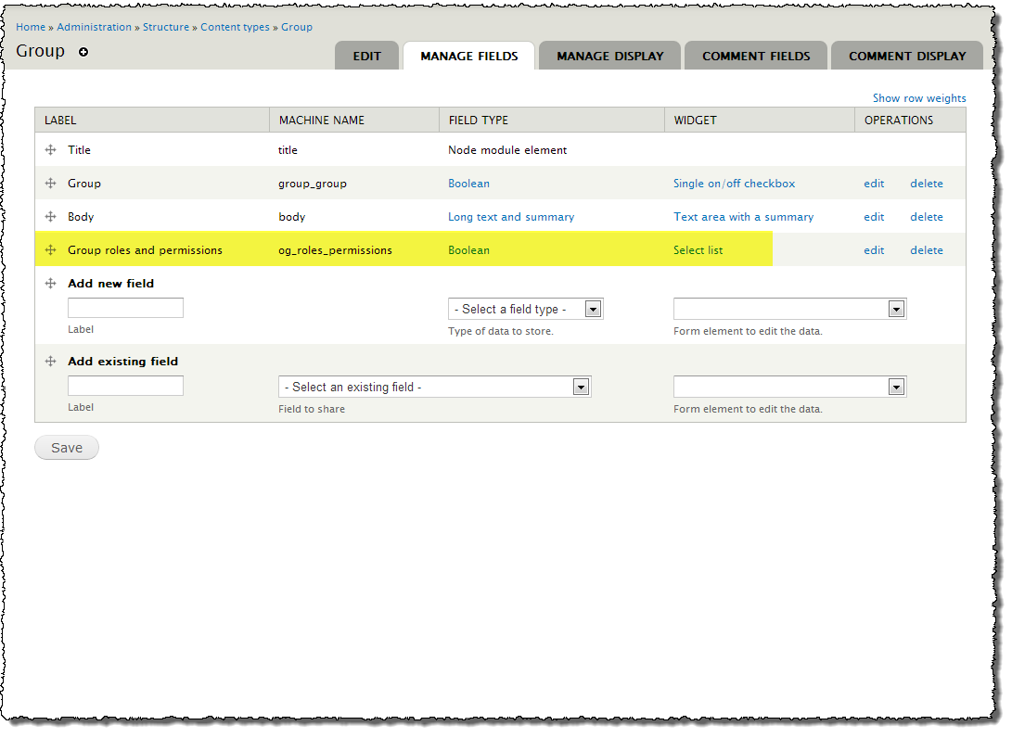Edit the Group roles and permissions field

[873, 249]
